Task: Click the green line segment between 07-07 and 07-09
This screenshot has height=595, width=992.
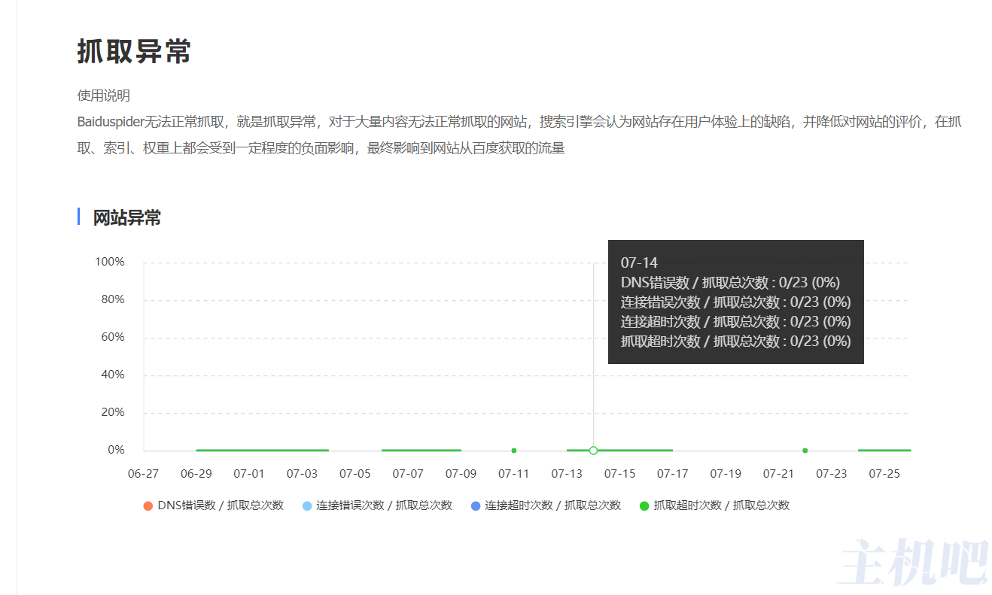Action: coord(421,451)
